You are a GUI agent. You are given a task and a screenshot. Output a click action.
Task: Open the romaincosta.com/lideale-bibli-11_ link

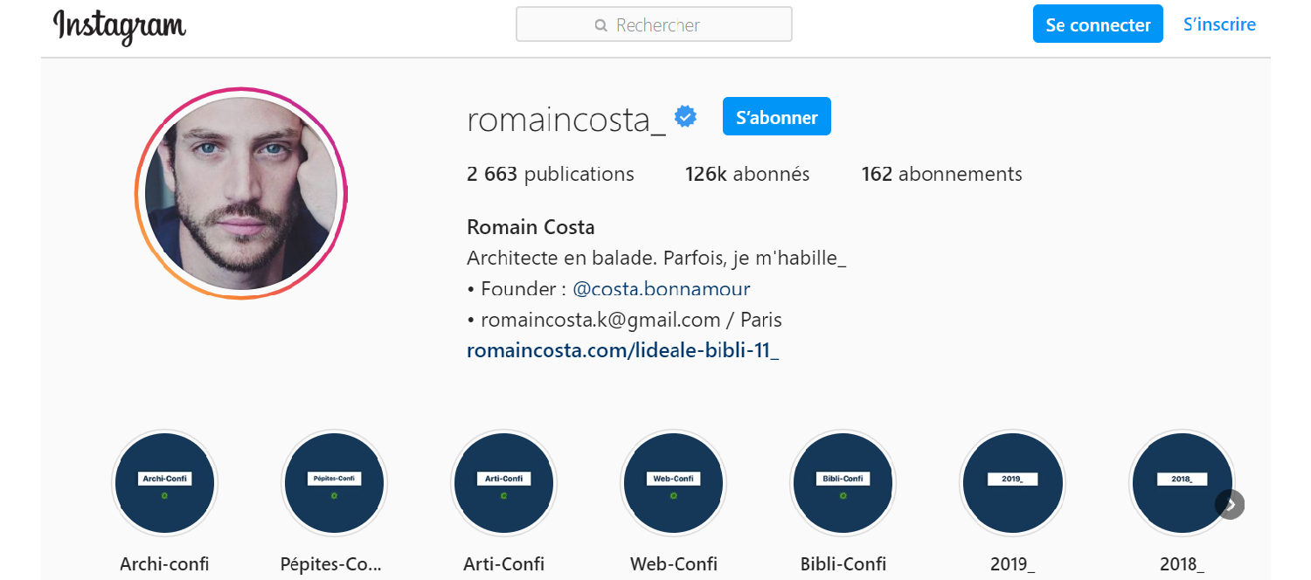point(622,350)
